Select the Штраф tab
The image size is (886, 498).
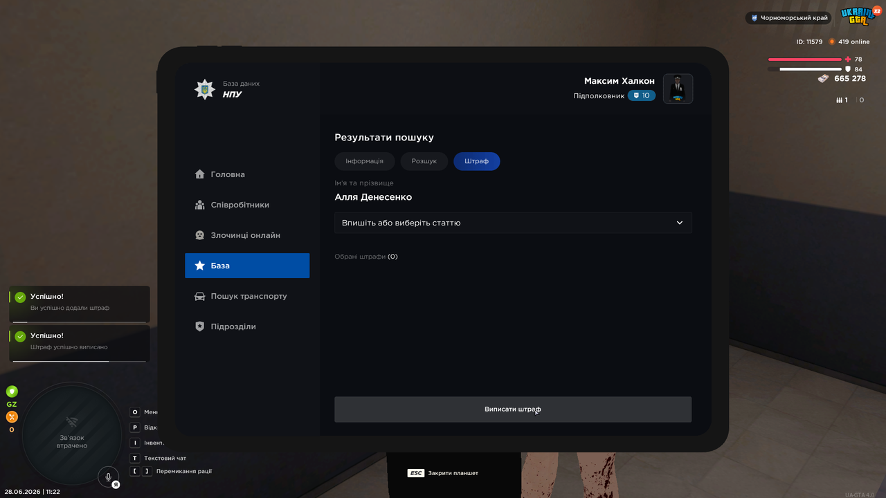point(477,161)
